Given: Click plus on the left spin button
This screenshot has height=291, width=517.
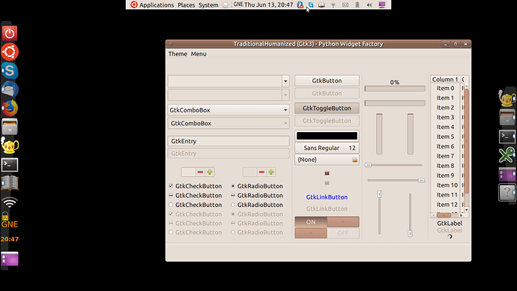Looking at the screenshot, I should (210, 172).
